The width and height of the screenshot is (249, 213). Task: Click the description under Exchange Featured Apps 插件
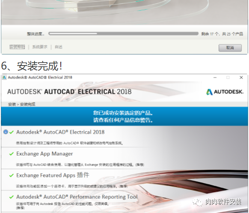point(72,187)
